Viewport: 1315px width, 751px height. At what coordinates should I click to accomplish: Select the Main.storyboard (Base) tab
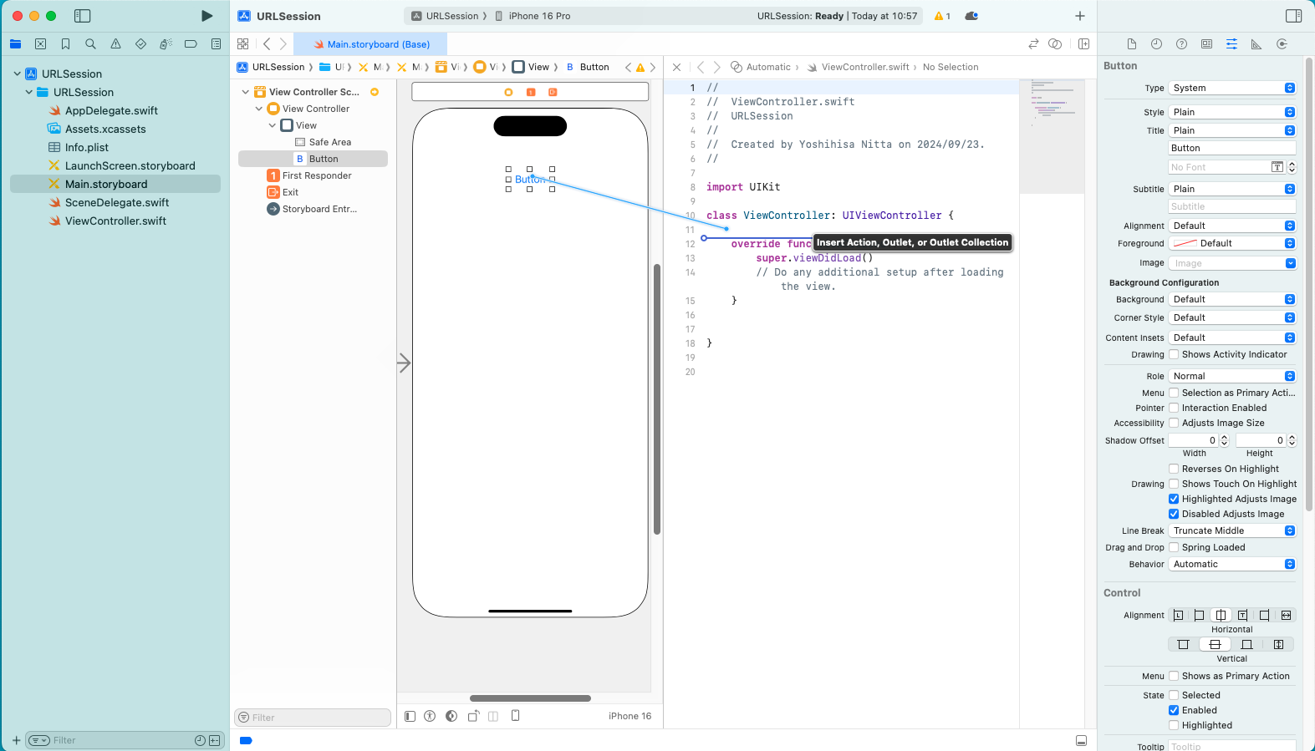coord(378,44)
